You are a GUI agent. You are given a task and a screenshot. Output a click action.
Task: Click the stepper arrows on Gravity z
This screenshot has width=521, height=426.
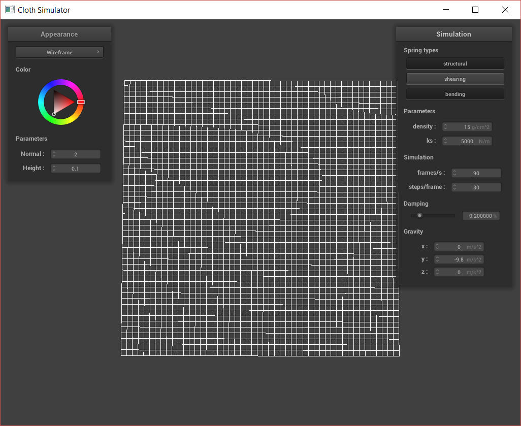point(437,272)
